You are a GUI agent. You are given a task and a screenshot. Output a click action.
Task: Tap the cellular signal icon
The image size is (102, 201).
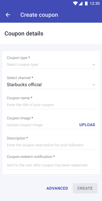point(80,3)
